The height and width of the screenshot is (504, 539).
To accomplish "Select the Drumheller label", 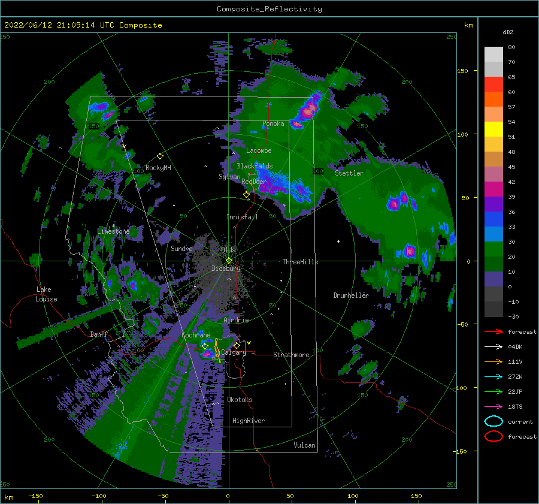I will (351, 295).
